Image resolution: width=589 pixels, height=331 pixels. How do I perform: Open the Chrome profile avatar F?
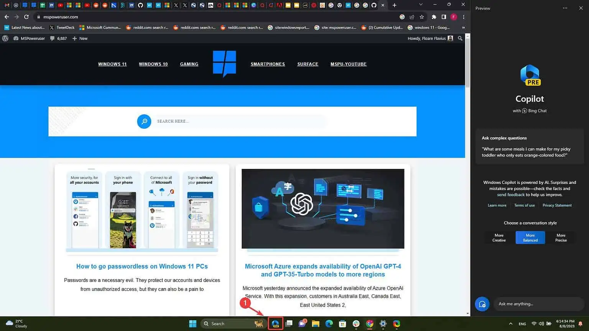(454, 17)
